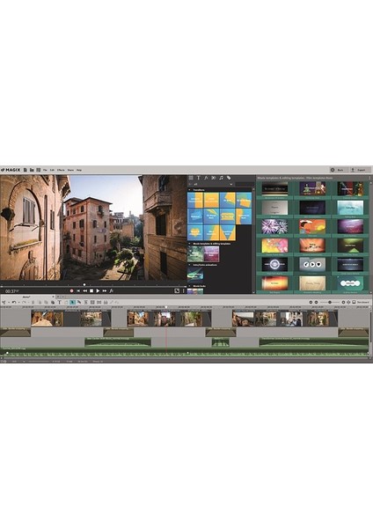This screenshot has width=373, height=528.
Task: Open the fx icon next to transport controls
Action: 111,290
